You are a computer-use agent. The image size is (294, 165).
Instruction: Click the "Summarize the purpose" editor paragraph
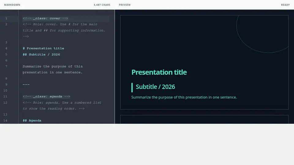[53, 69]
